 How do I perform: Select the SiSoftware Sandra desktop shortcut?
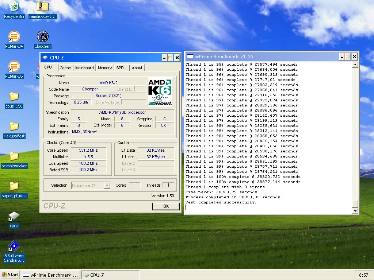click(14, 251)
